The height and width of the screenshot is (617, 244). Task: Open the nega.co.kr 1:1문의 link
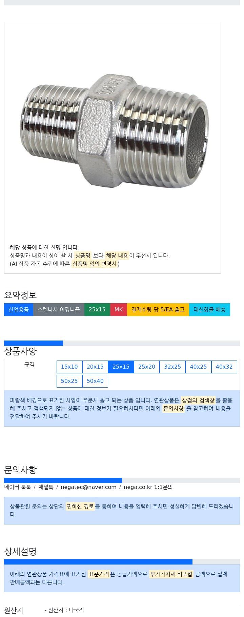148,487
